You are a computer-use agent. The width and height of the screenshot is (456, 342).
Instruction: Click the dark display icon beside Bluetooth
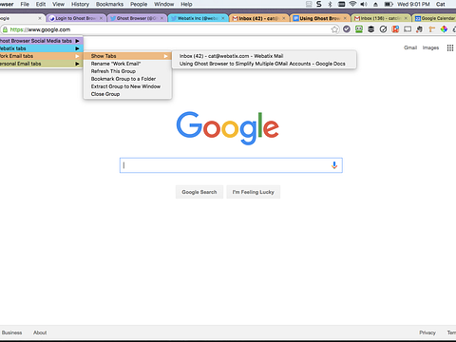[341, 4]
